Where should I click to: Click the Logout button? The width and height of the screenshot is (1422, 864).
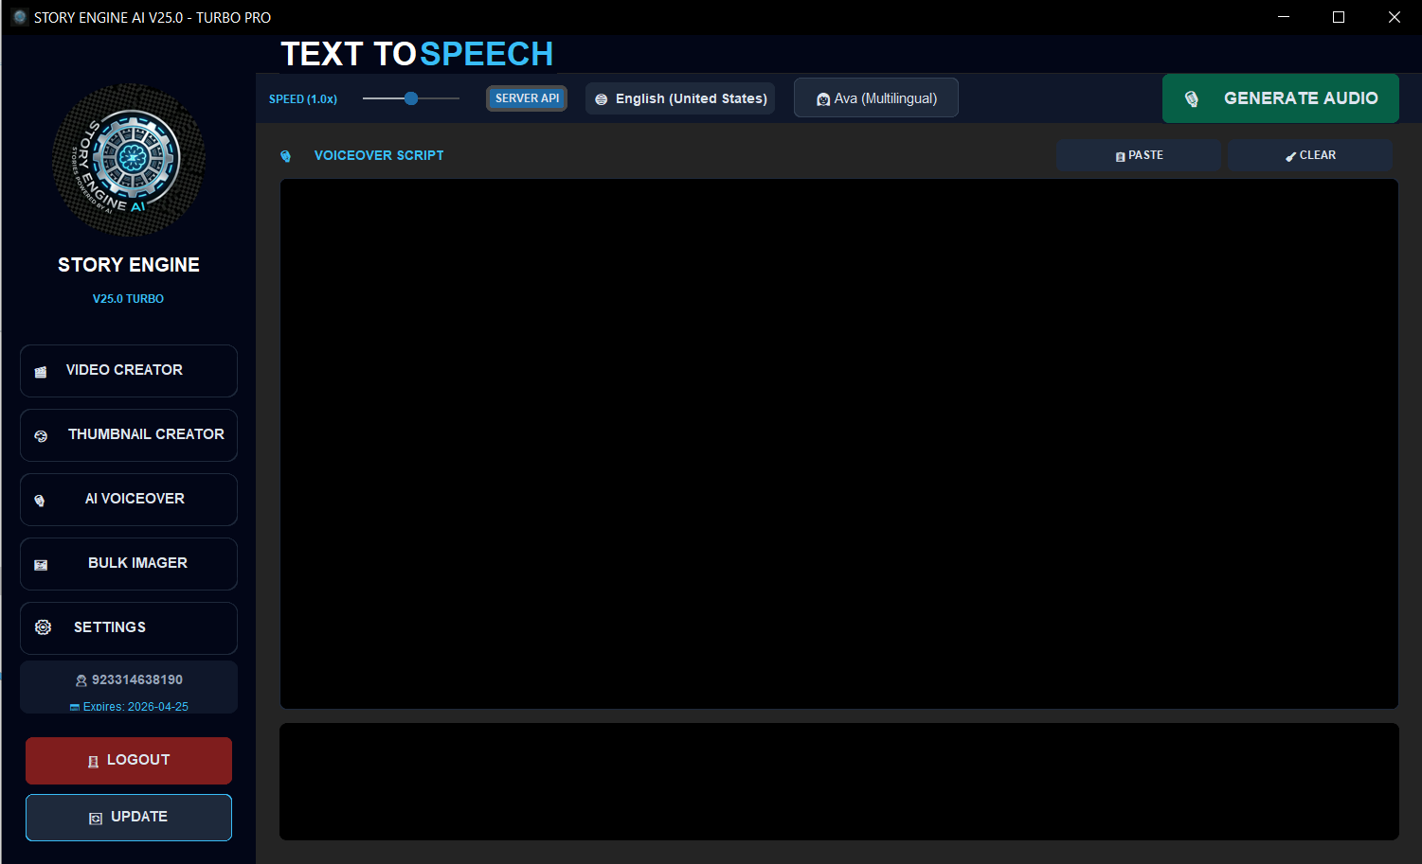[x=128, y=760]
